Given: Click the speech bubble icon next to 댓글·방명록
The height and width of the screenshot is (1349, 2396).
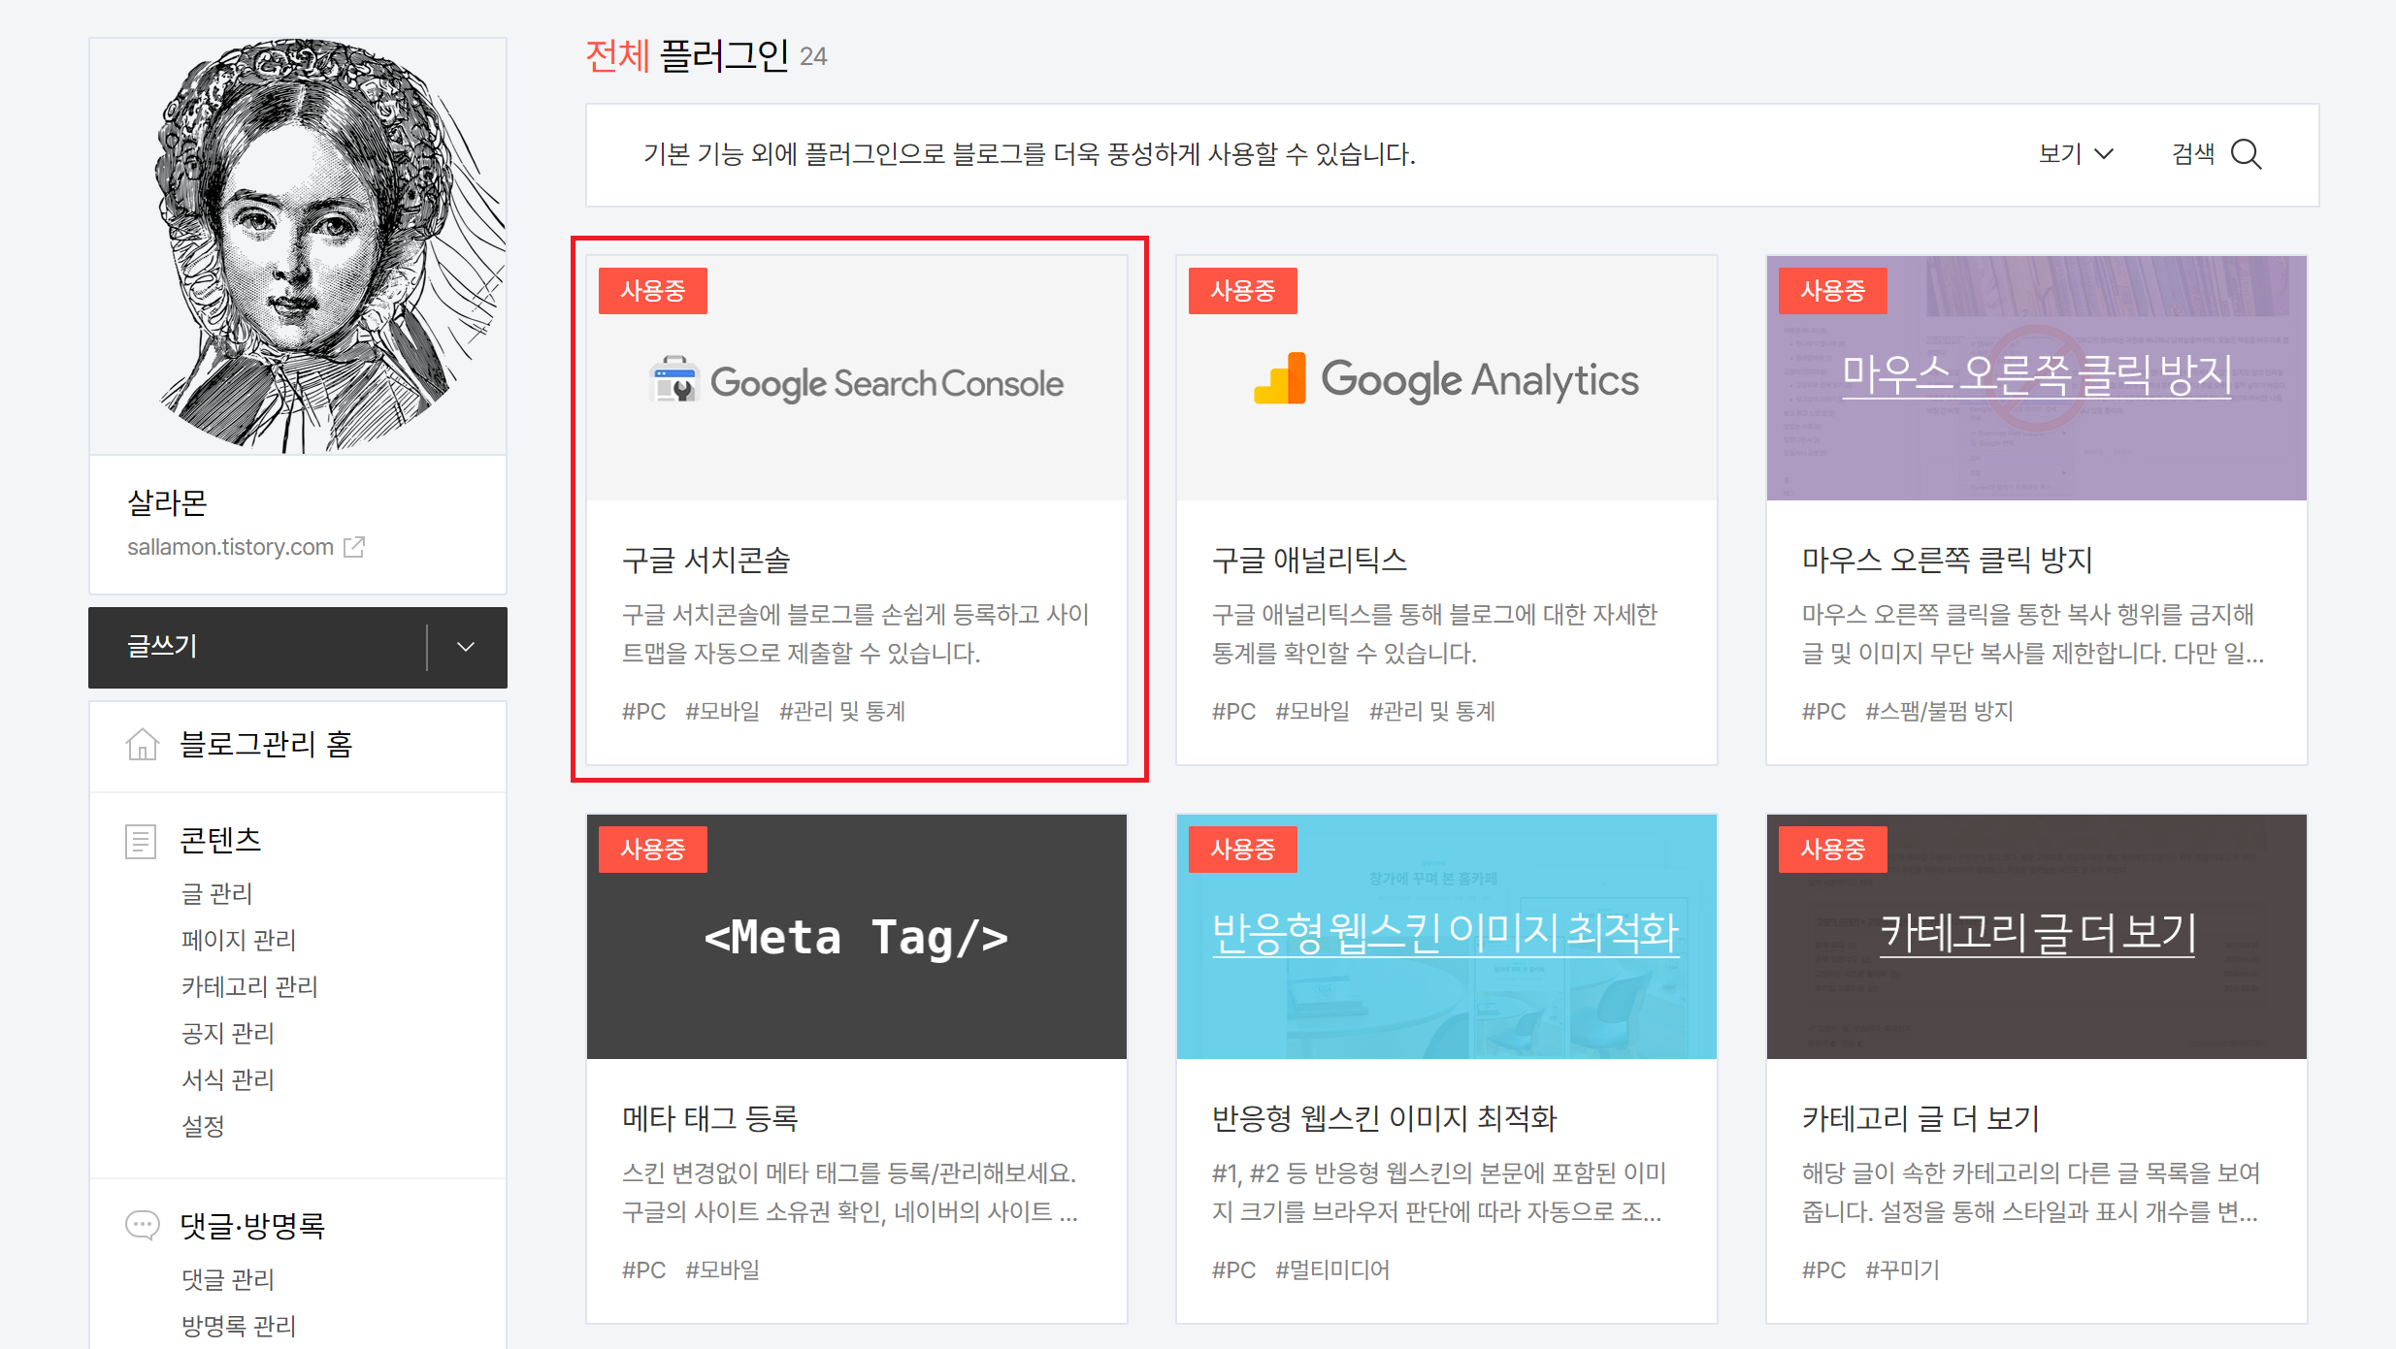Looking at the screenshot, I should (x=142, y=1225).
